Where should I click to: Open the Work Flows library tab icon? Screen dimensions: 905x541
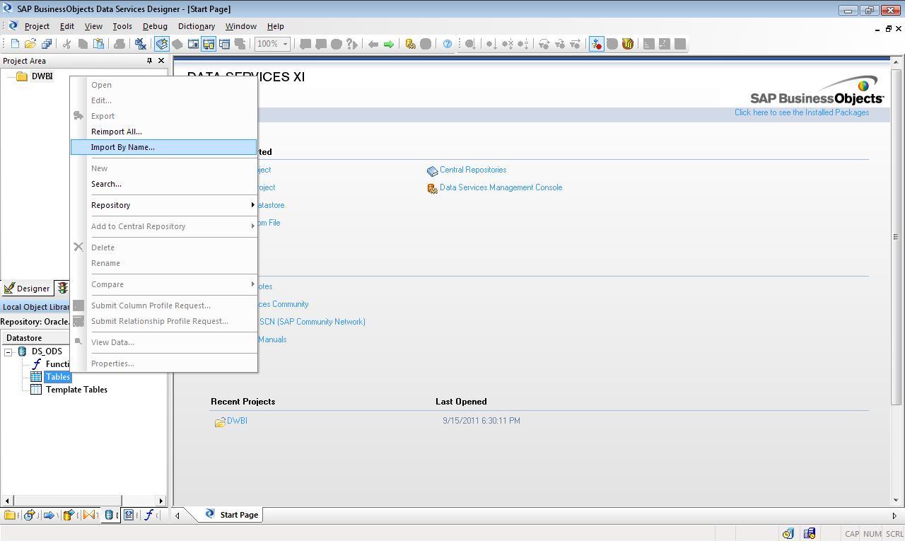point(49,515)
